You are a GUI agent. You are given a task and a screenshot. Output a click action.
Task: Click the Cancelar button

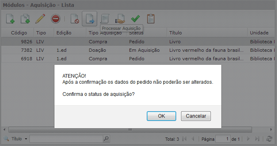point(196,116)
